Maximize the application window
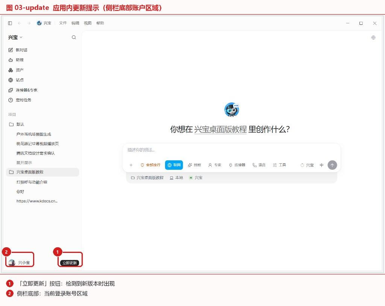The height and width of the screenshot is (306, 385). coord(361,23)
